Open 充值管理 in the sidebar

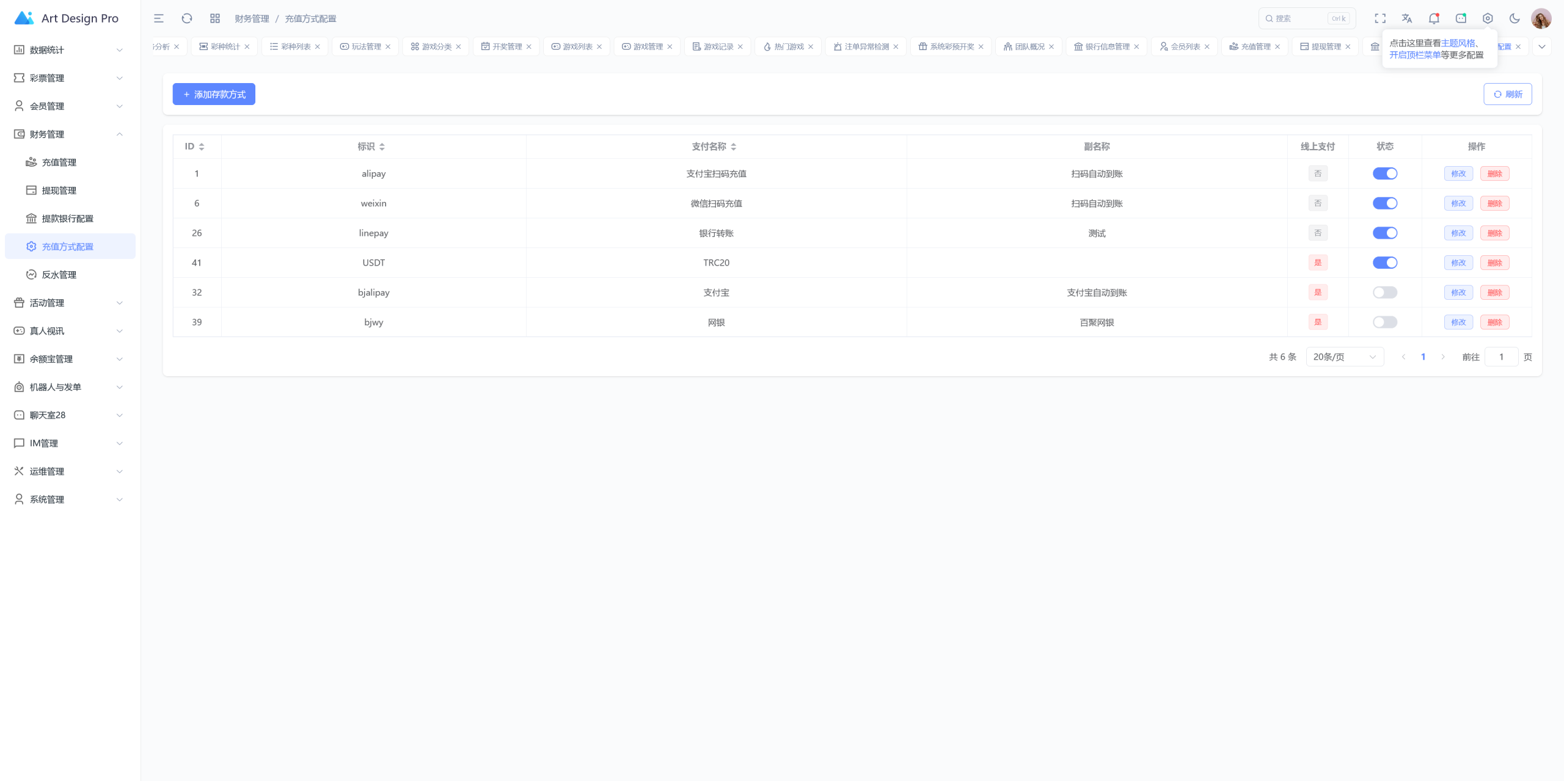(x=70, y=162)
